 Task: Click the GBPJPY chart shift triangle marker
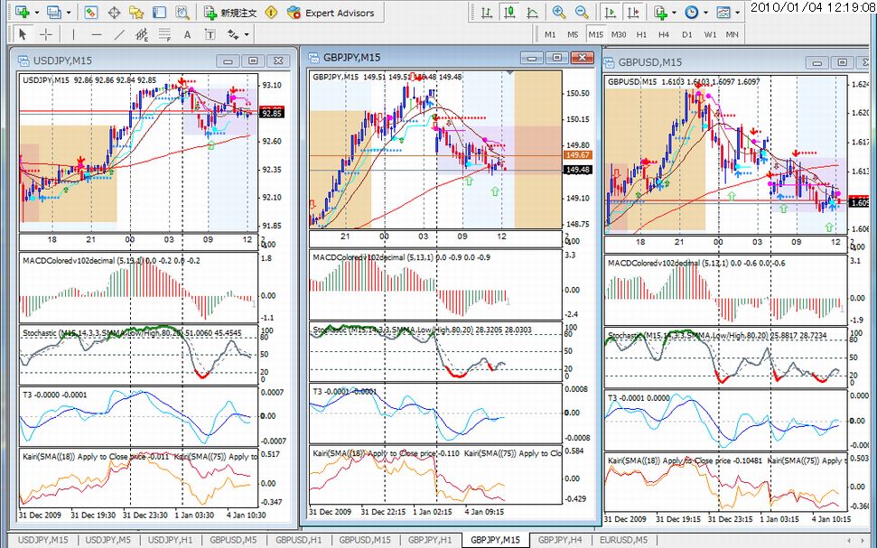coord(509,73)
